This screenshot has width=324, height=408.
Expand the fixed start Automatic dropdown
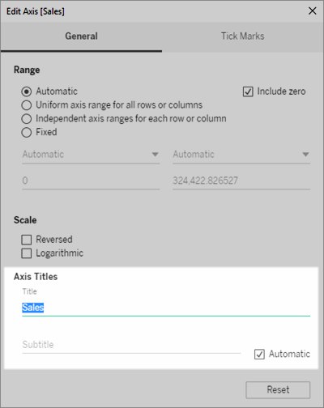[91, 155]
